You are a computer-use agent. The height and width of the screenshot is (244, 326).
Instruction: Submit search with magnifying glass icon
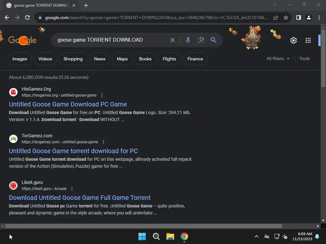(x=213, y=40)
